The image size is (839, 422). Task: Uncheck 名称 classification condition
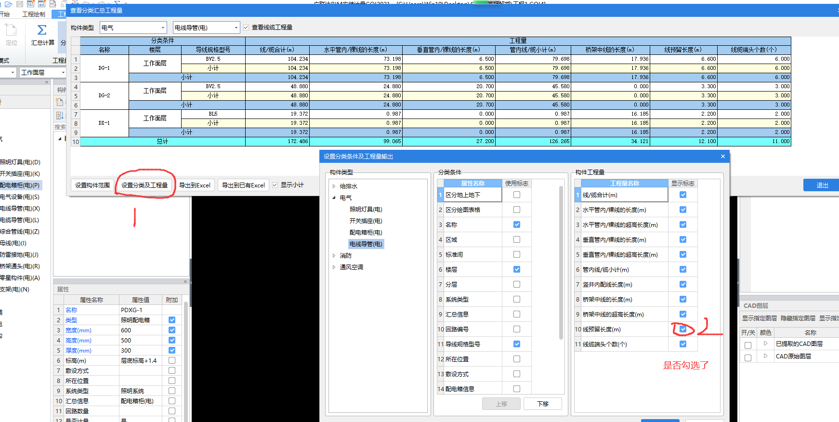tap(517, 224)
